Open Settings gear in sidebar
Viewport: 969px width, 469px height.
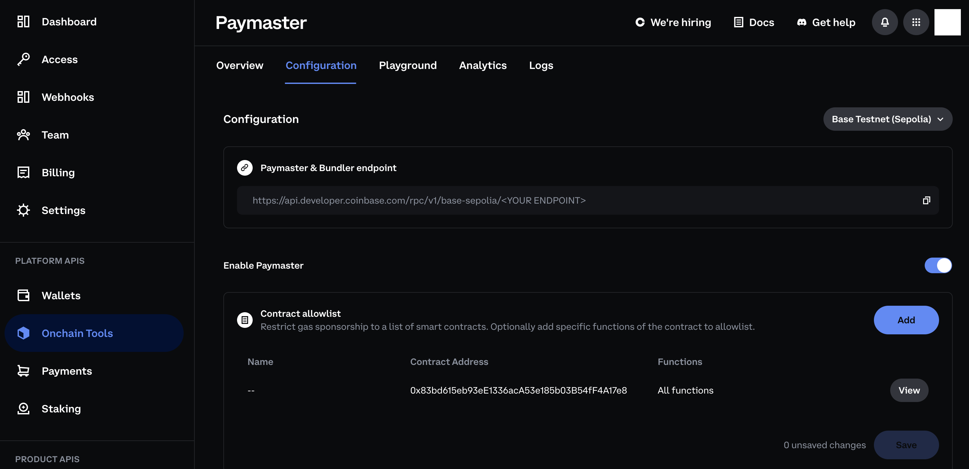coord(23,210)
